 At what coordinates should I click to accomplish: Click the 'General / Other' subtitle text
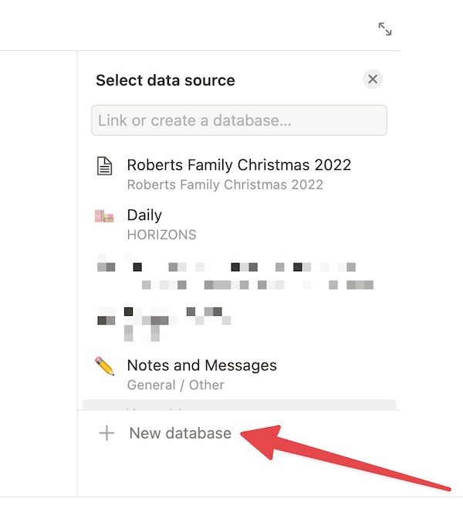pos(175,385)
